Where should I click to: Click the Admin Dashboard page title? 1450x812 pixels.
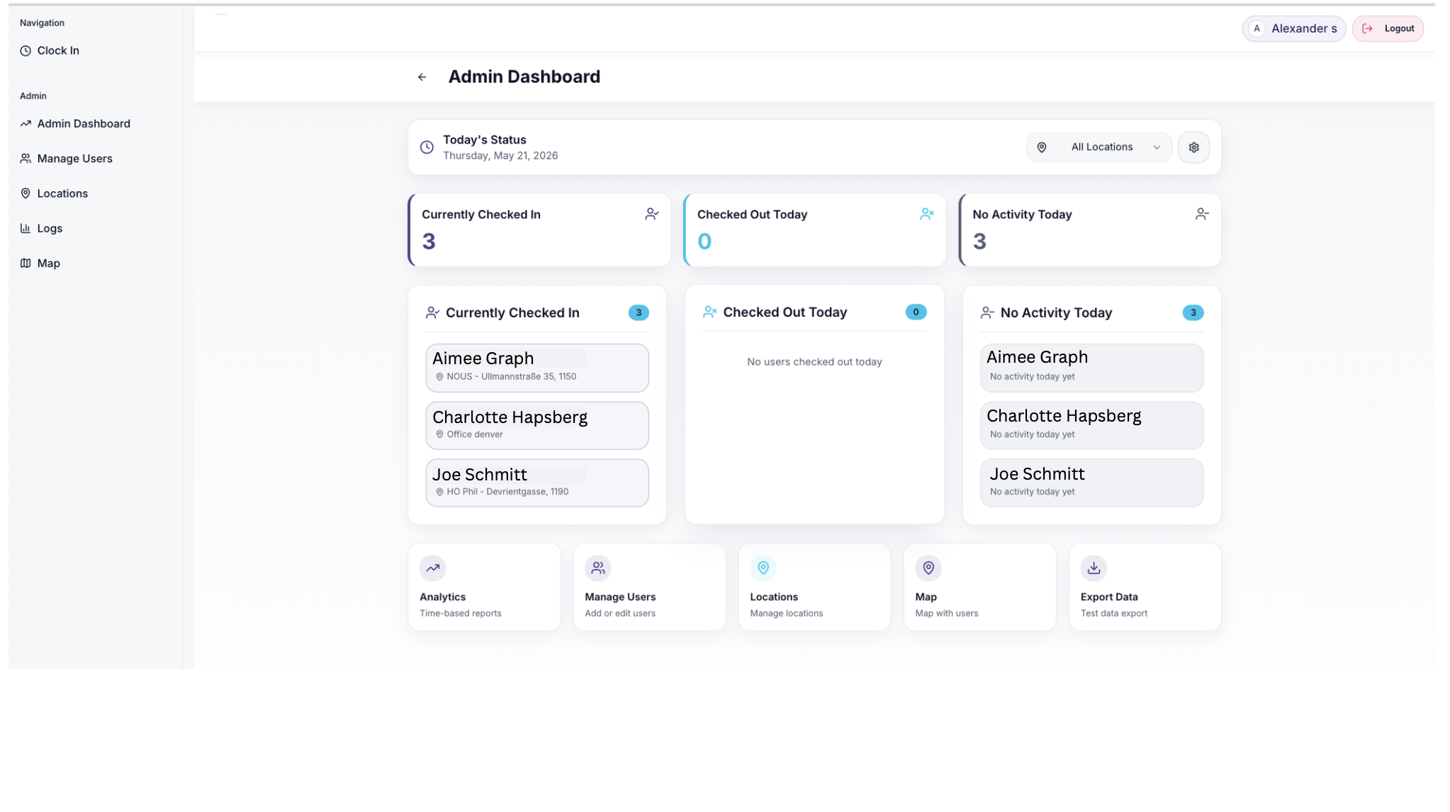(x=524, y=77)
